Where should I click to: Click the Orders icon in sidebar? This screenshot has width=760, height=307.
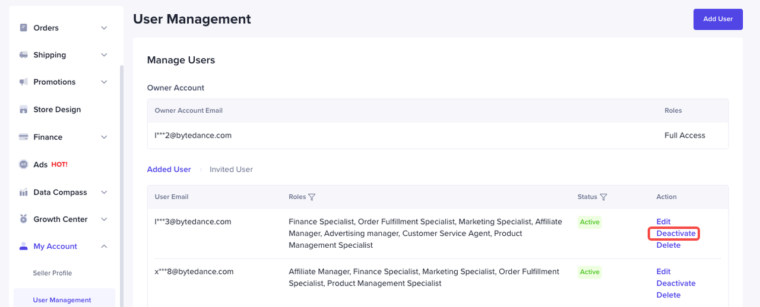pyautogui.click(x=24, y=28)
